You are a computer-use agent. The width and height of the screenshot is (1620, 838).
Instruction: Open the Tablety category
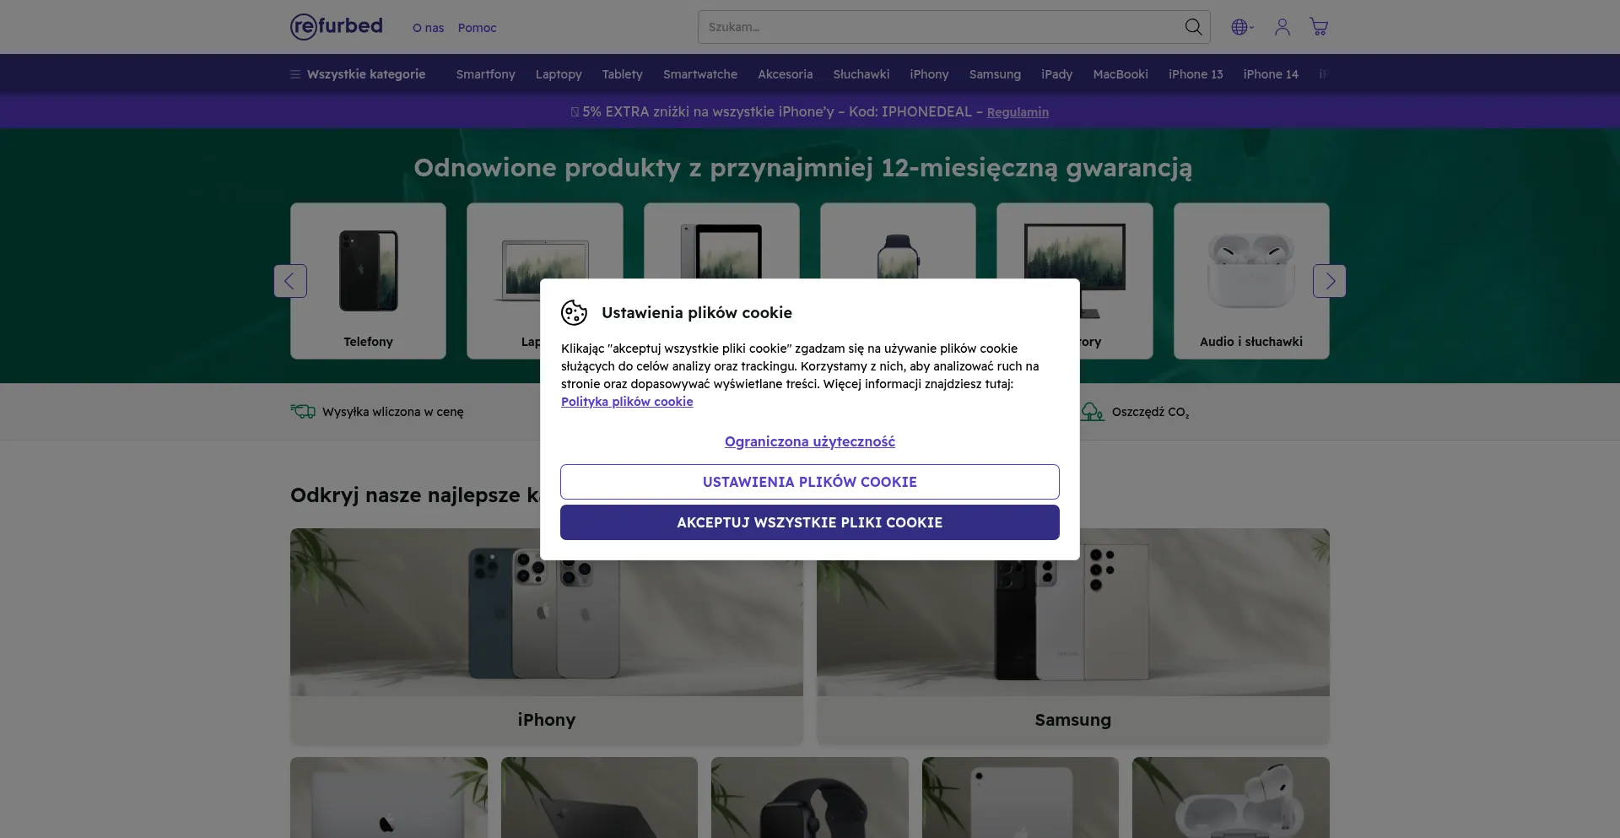[x=623, y=74]
